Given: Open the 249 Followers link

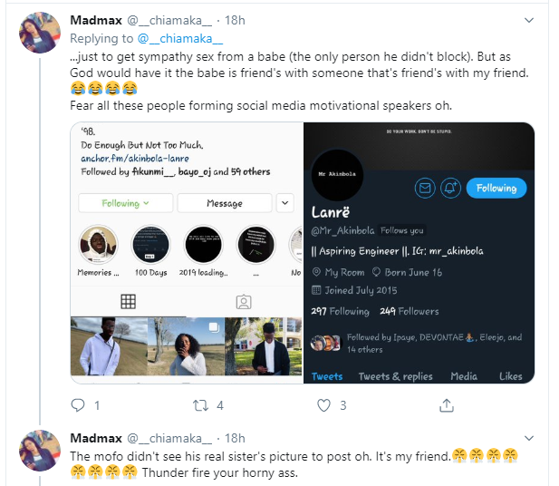Looking at the screenshot, I should (412, 311).
